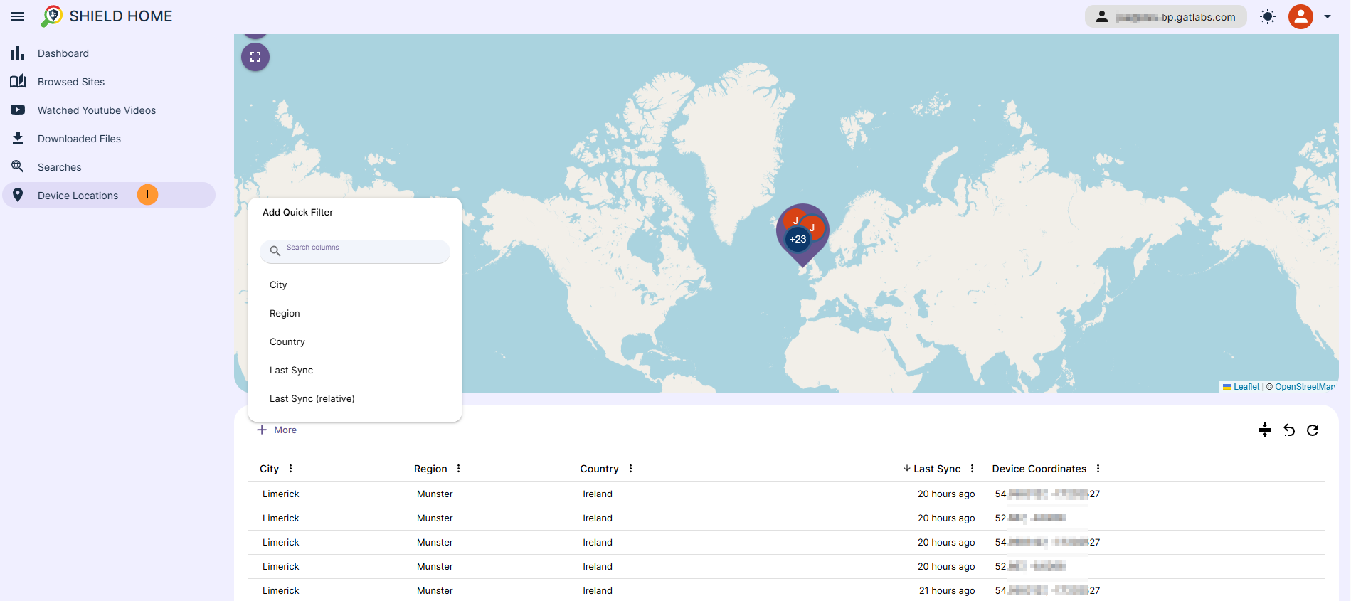Open Watched Youtube Videos section
The width and height of the screenshot is (1351, 601).
coord(109,110)
